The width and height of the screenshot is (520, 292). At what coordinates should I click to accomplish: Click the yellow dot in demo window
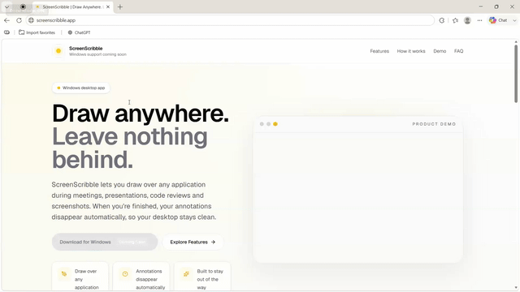[x=275, y=124]
